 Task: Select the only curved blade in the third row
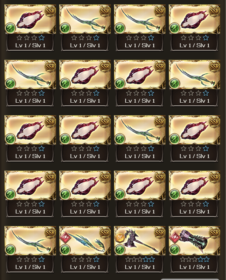click(x=140, y=130)
